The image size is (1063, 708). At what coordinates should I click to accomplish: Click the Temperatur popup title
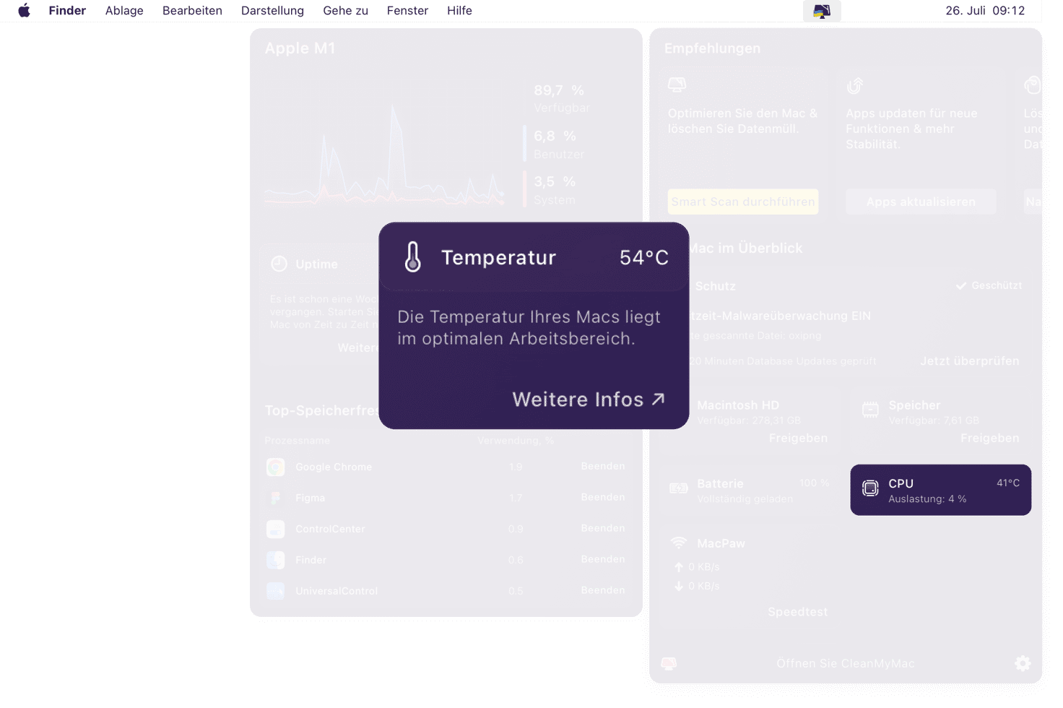[x=498, y=257]
